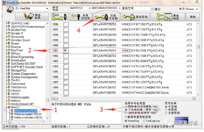Click the AUTOMATION LICENSE icon
This screenshot has width=204, height=132.
pos(181,120)
